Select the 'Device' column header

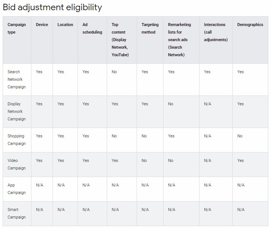tap(42, 25)
